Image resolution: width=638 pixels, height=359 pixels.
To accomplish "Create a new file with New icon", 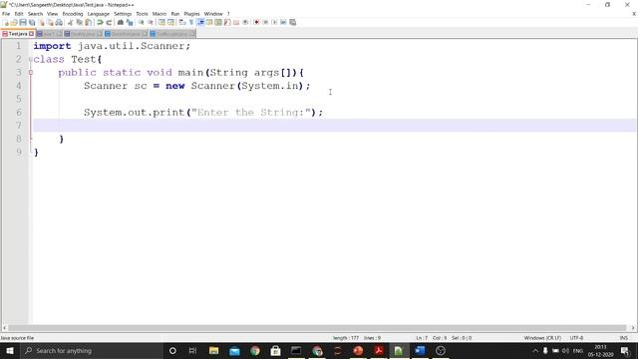I will pyautogui.click(x=5, y=22).
